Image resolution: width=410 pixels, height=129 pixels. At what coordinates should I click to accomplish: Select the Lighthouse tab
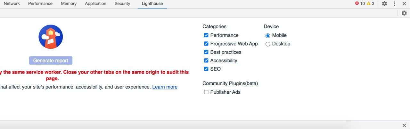pos(152,4)
